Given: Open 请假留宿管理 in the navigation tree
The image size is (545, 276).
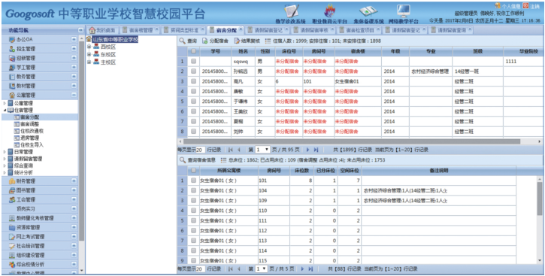Looking at the screenshot, I should coord(28,159).
